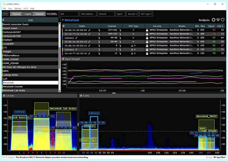
Task: Switch to Physical grouping
Action: tap(16, 14)
